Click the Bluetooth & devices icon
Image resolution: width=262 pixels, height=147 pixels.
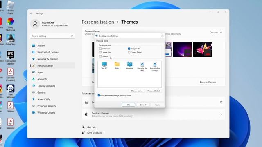pyautogui.click(x=34, y=52)
